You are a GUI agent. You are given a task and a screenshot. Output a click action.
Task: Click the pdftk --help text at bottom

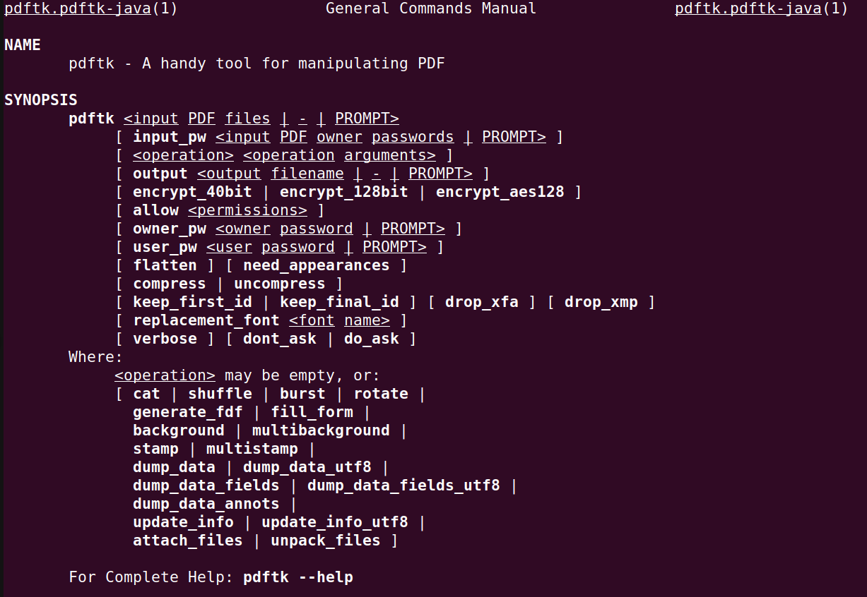click(x=298, y=577)
